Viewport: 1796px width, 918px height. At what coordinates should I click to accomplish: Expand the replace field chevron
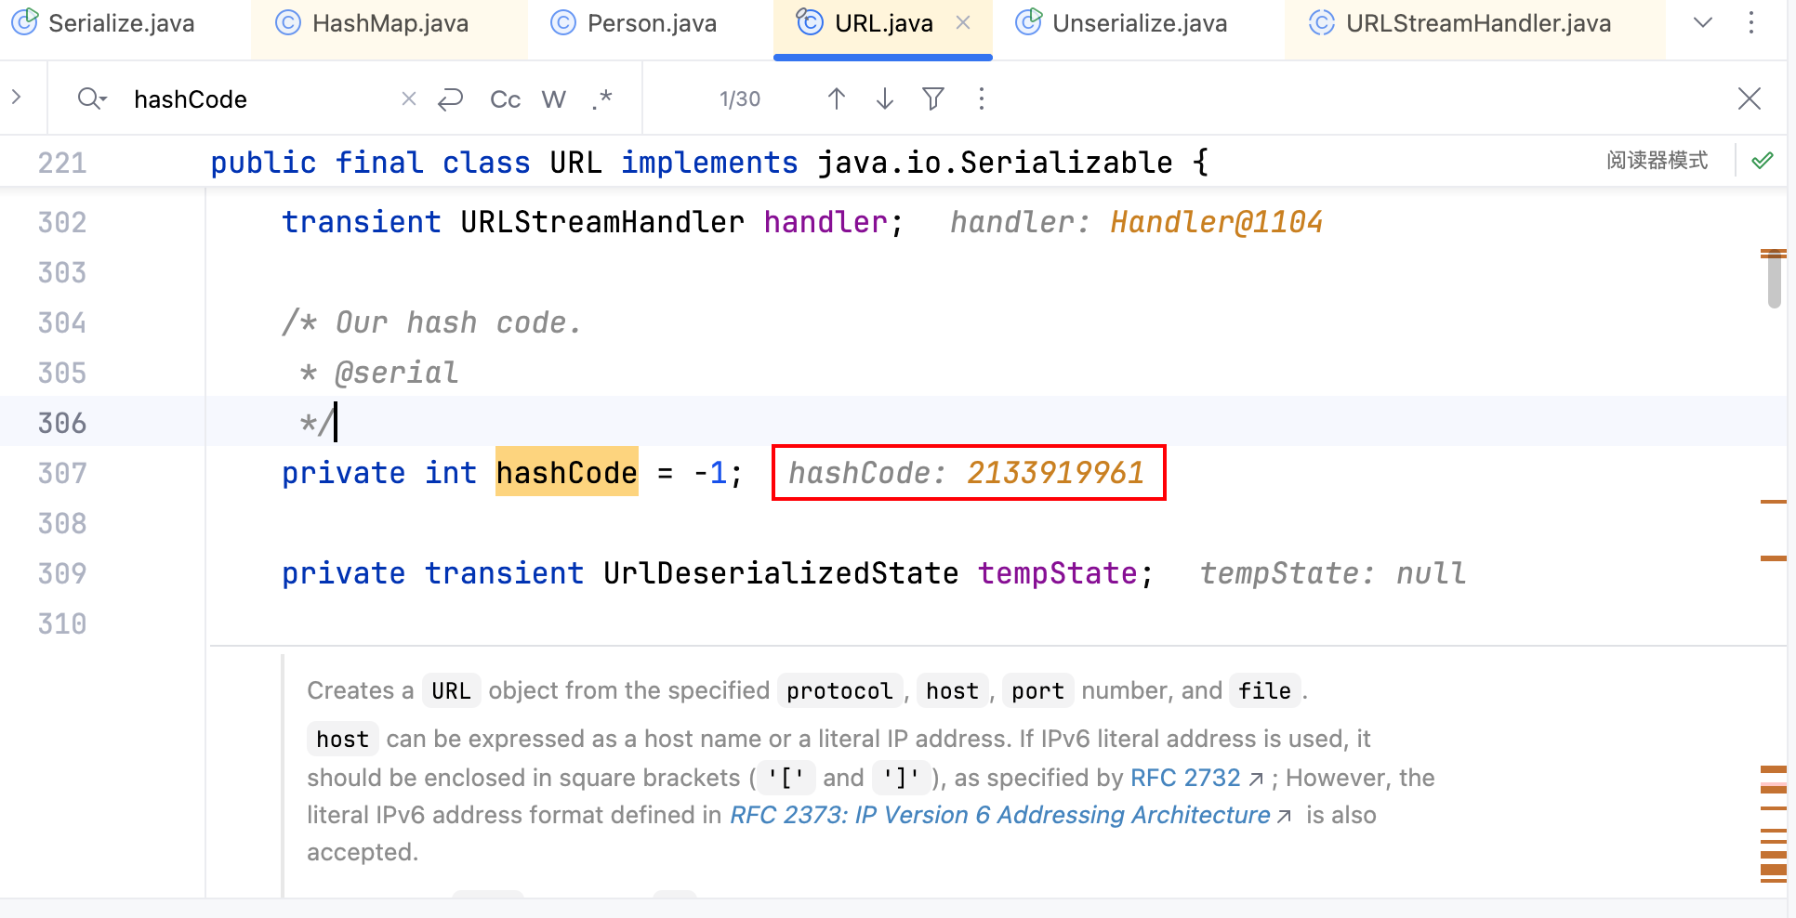pyautogui.click(x=17, y=97)
